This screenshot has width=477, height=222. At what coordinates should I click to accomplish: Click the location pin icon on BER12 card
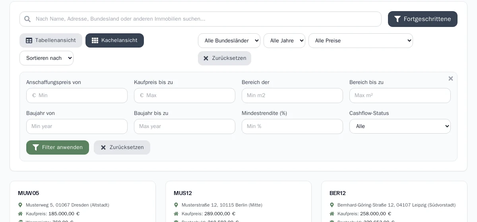click(x=332, y=205)
